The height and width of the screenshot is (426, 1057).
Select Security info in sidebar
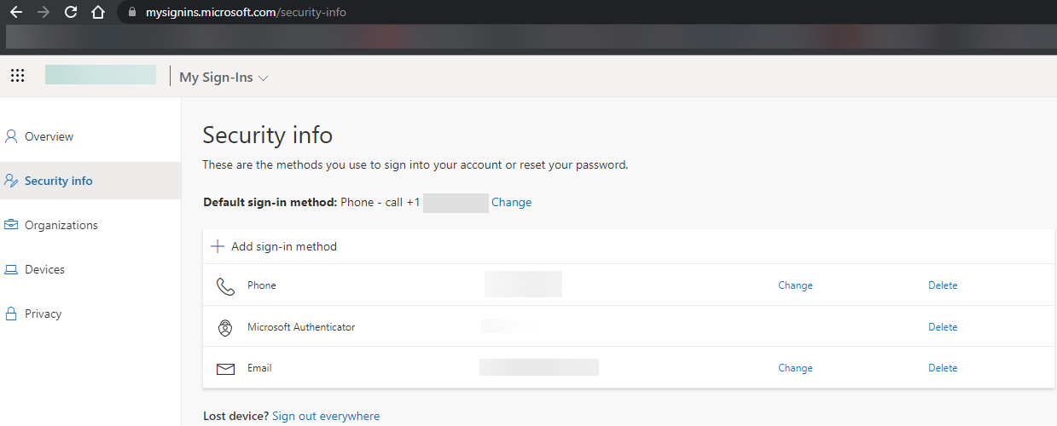coord(90,181)
